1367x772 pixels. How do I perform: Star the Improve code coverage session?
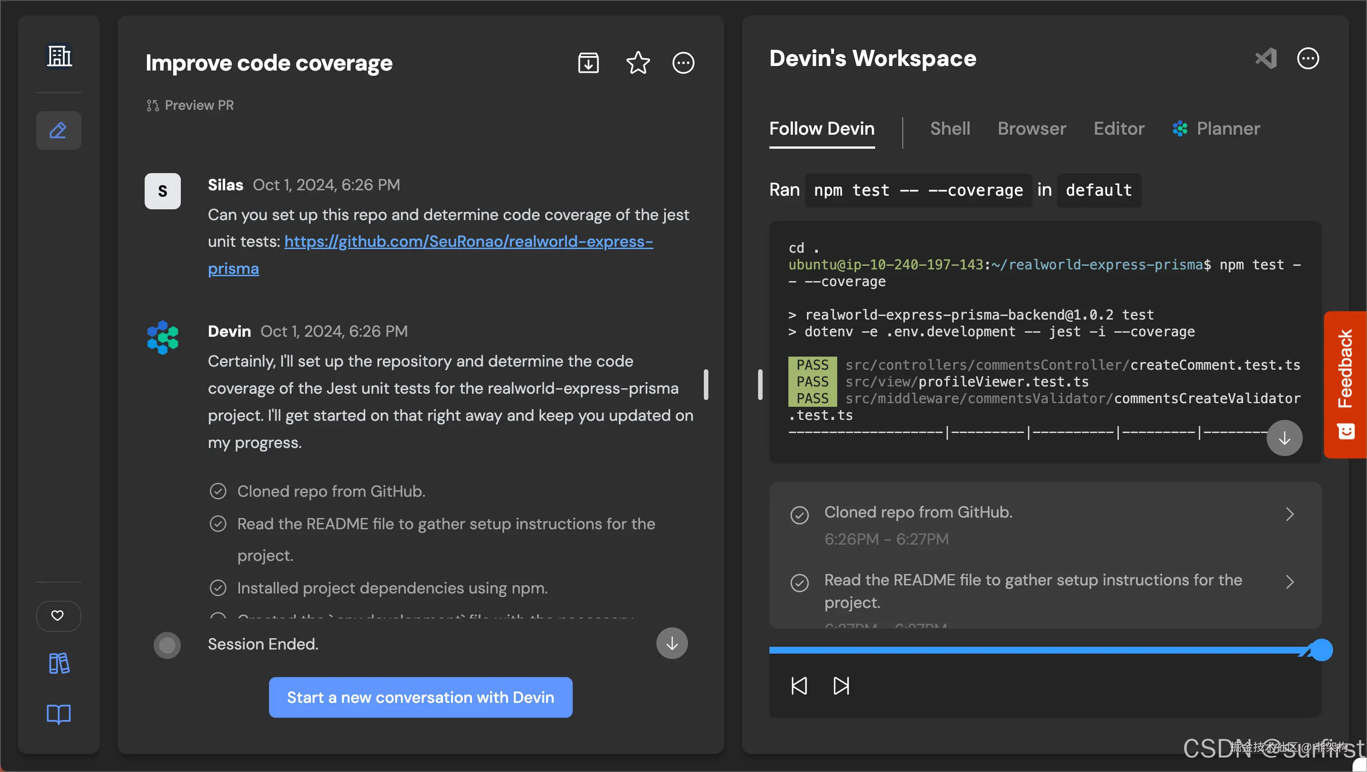637,63
